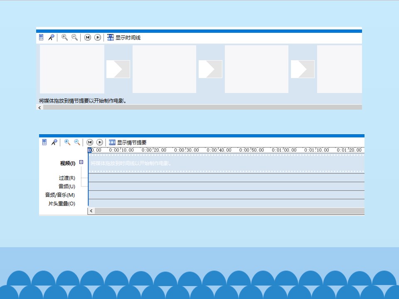The height and width of the screenshot is (299, 399).
Task: Click the 音频/音乐 music track lane
Action: point(227,195)
